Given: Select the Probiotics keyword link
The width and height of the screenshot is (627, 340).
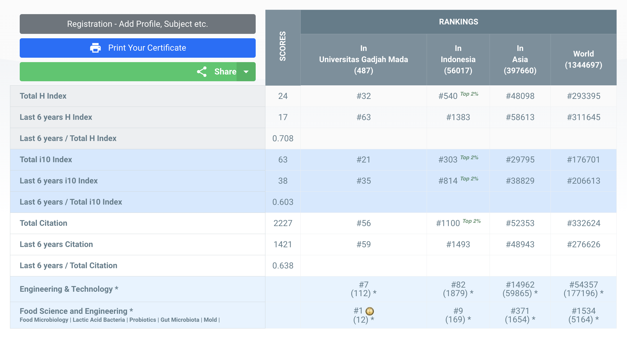Looking at the screenshot, I should pyautogui.click(x=143, y=320).
